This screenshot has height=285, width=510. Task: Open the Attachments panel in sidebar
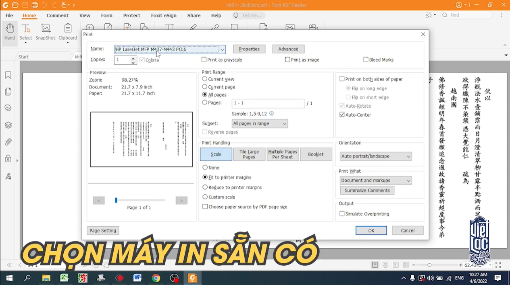pyautogui.click(x=8, y=142)
